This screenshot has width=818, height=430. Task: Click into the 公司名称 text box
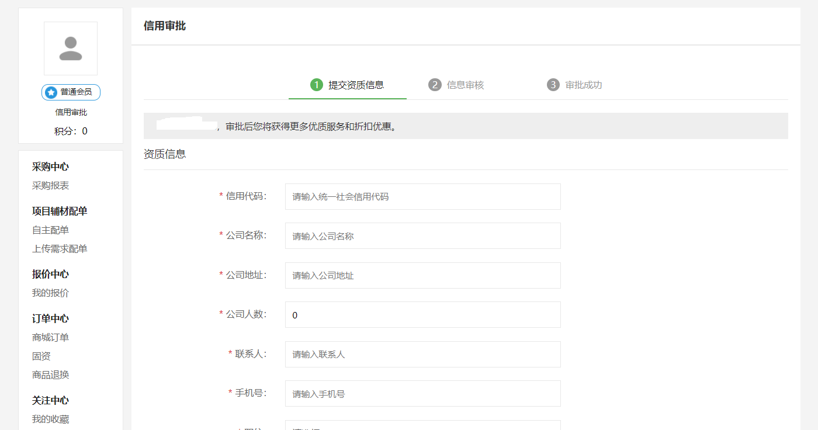(422, 236)
